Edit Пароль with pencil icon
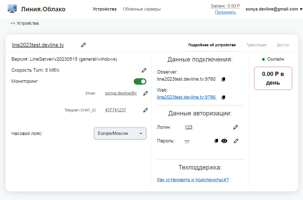Image resolution: width=303 pixels, height=200 pixels. tap(236, 141)
